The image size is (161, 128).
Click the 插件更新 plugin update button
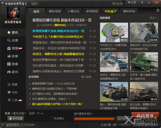tap(122, 119)
